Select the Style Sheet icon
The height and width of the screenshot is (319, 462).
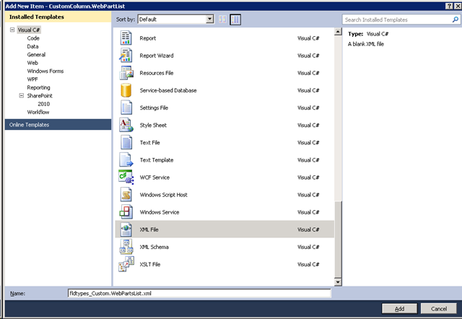pyautogui.click(x=126, y=125)
